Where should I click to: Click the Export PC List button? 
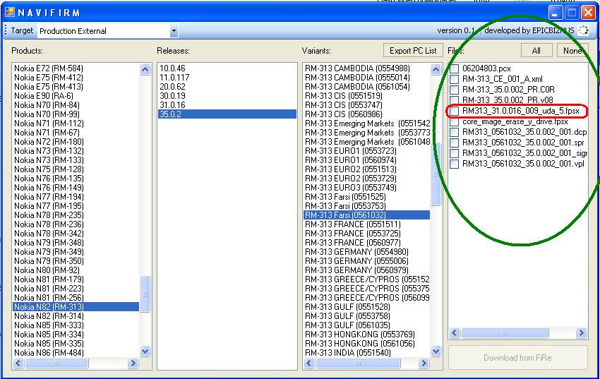(413, 51)
